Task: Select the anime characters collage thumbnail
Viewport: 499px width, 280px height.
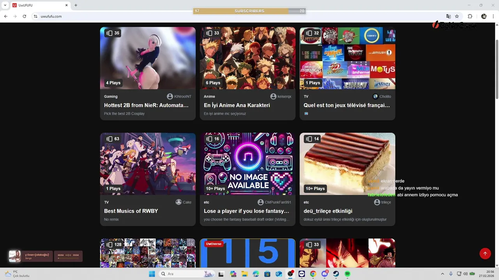Action: 248,58
